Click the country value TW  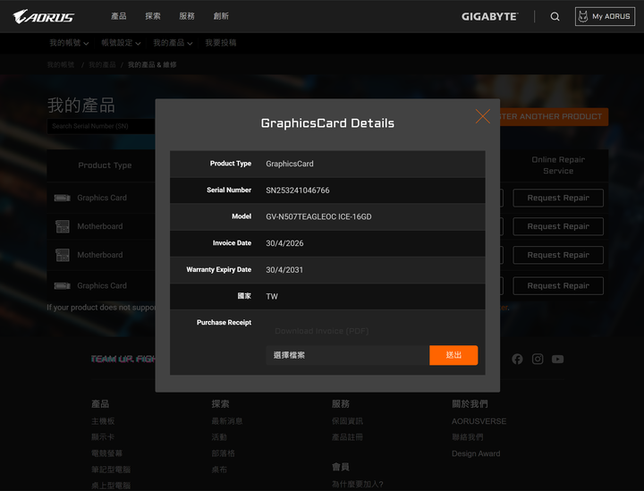(x=272, y=296)
